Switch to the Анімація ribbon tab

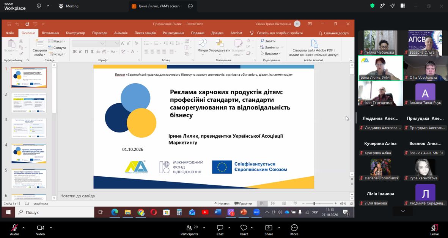pyautogui.click(x=121, y=33)
